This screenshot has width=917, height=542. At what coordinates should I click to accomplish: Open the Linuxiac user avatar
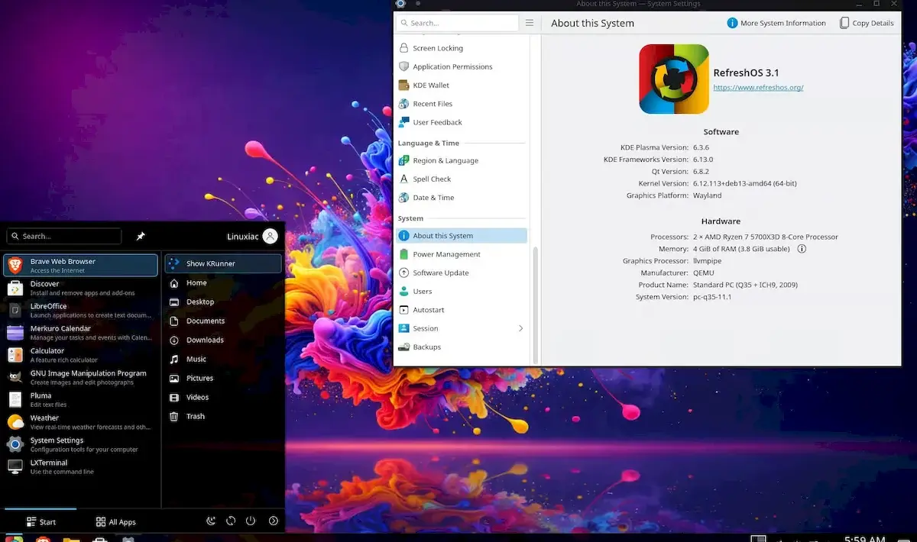270,237
